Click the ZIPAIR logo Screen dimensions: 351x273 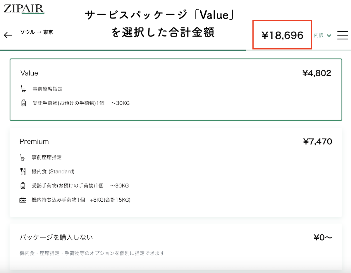[x=24, y=9]
